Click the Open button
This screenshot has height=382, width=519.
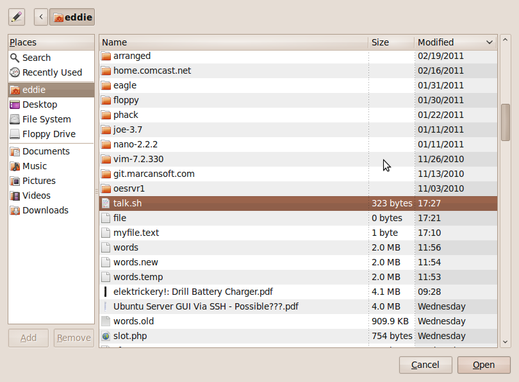coord(484,365)
